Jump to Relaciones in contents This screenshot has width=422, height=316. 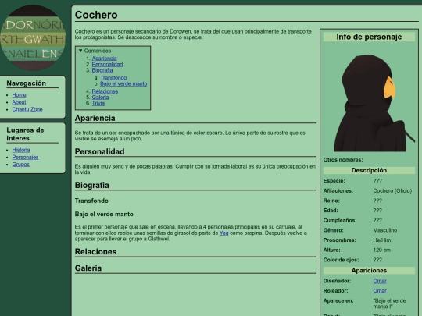tap(105, 91)
